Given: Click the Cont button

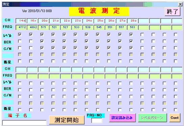Looking at the screenshot, I should pyautogui.click(x=175, y=118).
